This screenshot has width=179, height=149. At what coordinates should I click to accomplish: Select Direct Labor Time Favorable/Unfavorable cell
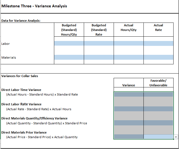tap(158, 94)
